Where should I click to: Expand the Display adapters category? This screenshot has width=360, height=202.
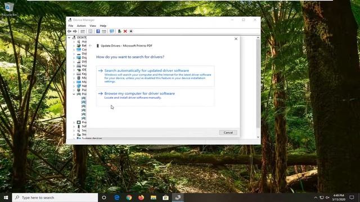(x=74, y=58)
